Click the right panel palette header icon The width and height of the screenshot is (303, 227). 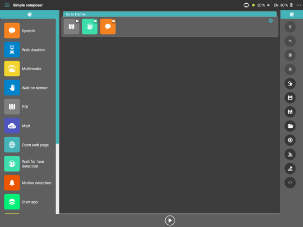point(291,14)
